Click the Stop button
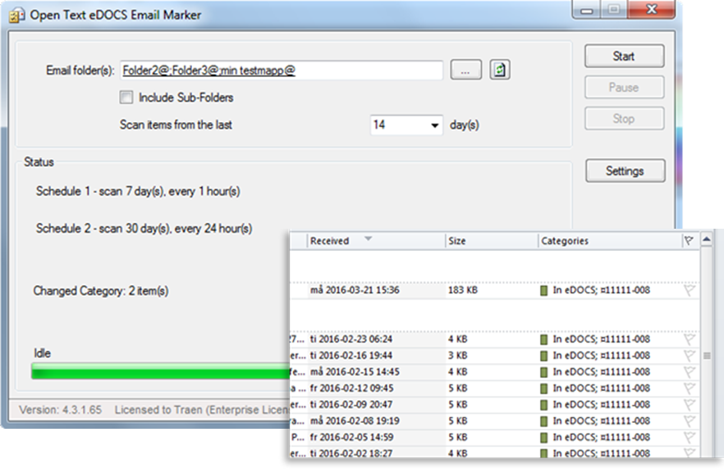The image size is (724, 473). tap(624, 119)
